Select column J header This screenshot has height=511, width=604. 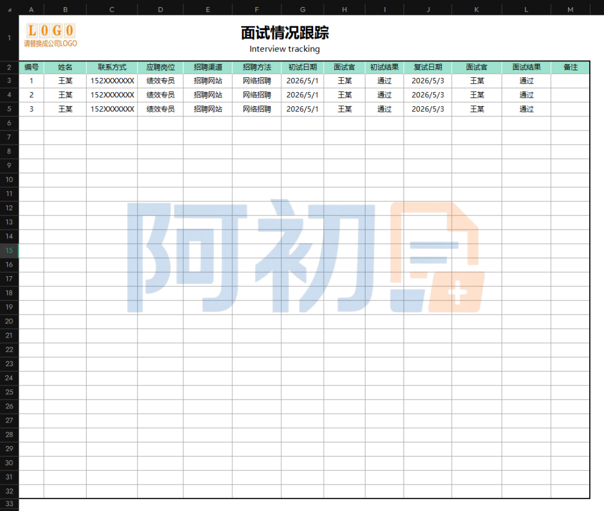pyautogui.click(x=428, y=9)
